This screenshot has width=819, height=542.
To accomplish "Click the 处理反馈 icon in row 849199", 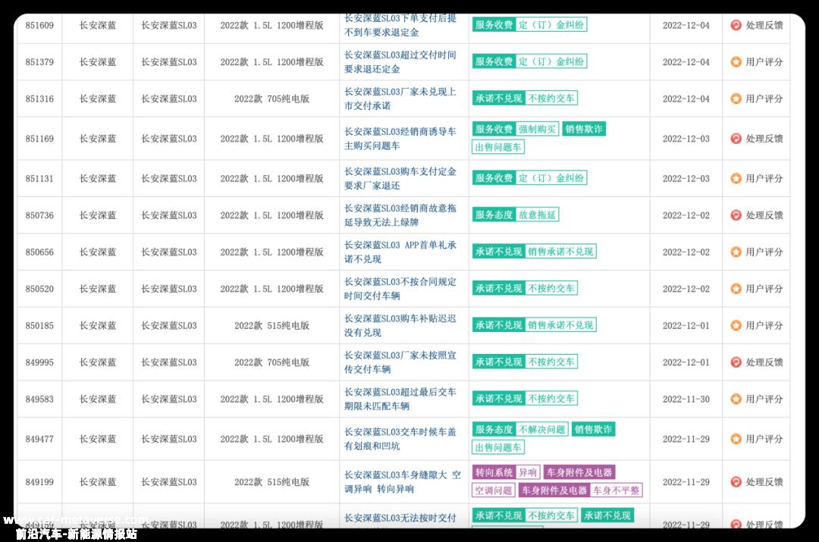I will pyautogui.click(x=736, y=482).
